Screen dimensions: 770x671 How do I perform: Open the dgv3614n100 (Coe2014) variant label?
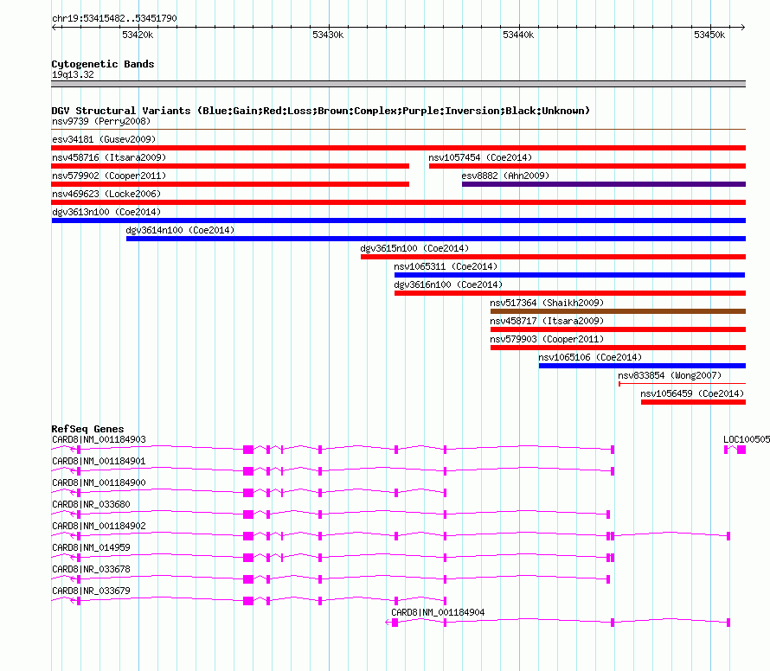point(180,230)
